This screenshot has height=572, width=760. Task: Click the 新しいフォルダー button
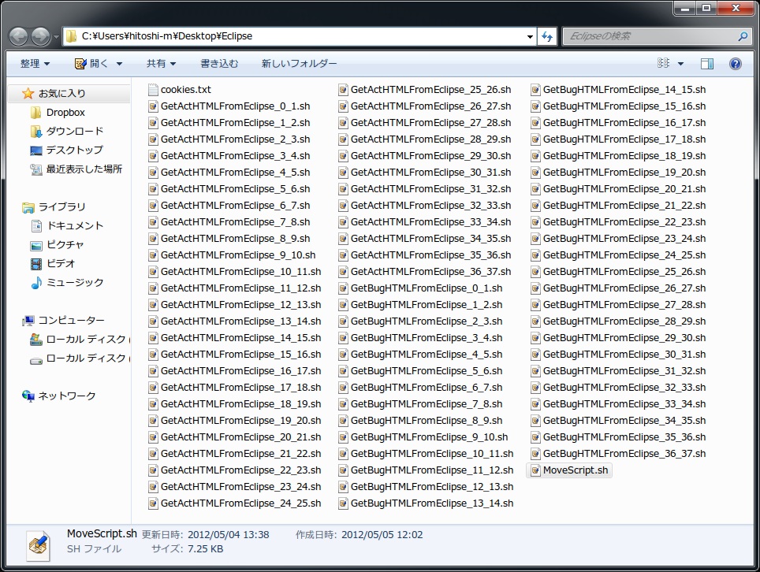click(x=299, y=64)
